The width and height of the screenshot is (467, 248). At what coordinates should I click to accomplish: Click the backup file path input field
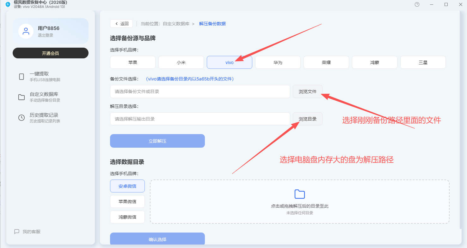[x=200, y=92]
